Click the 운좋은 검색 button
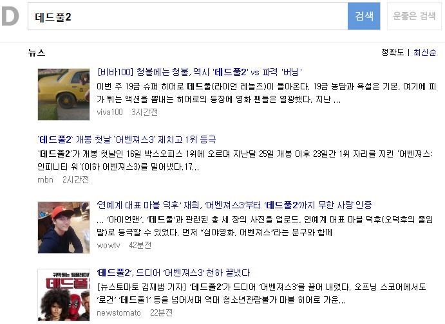445x324 pixels. click(x=414, y=16)
